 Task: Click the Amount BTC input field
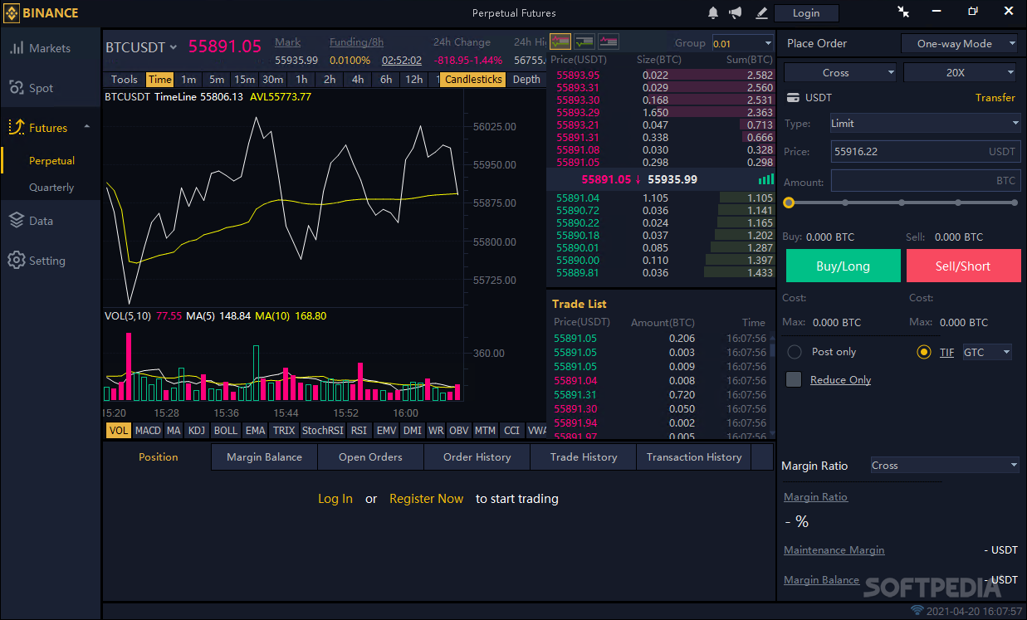tap(926, 181)
